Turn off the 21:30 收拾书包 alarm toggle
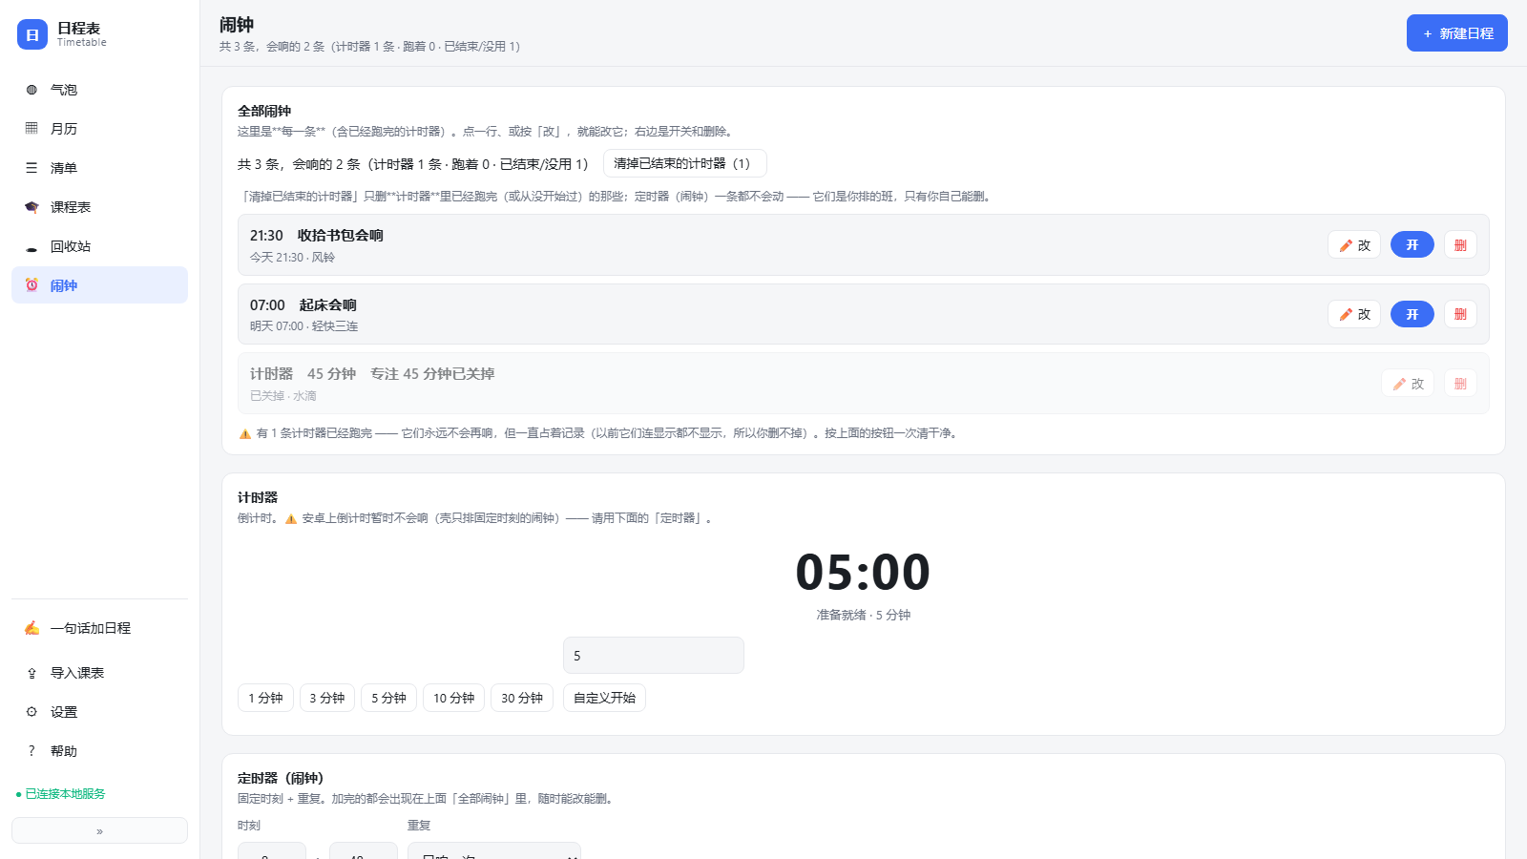This screenshot has height=859, width=1527. pos(1412,245)
